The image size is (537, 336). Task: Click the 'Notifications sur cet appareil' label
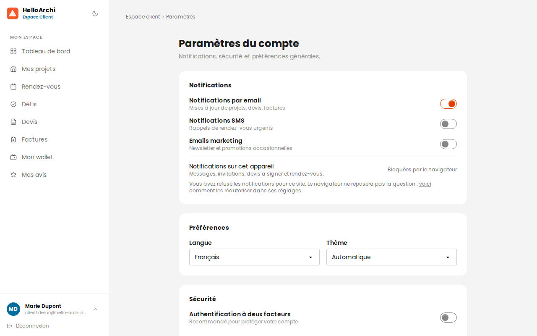[x=231, y=166]
